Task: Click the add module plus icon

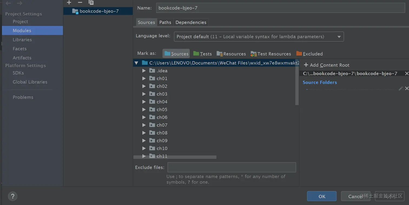Action: (x=69, y=2)
